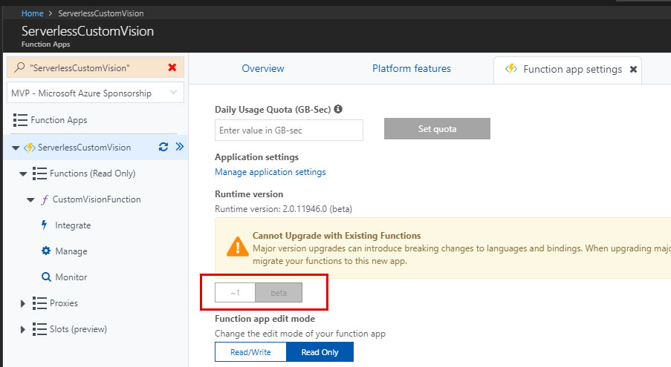Switch edit mode to Read Only
Screen dimensions: 671x367
pyautogui.click(x=320, y=352)
